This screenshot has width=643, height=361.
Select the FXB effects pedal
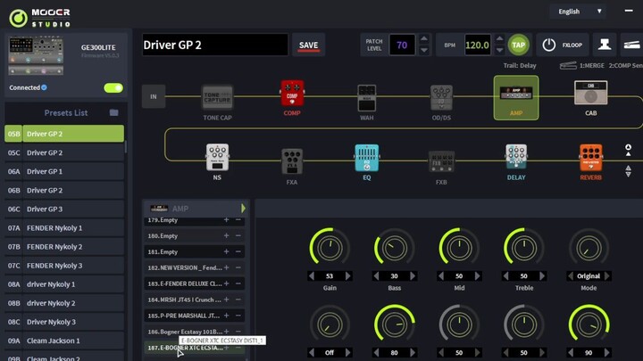441,161
